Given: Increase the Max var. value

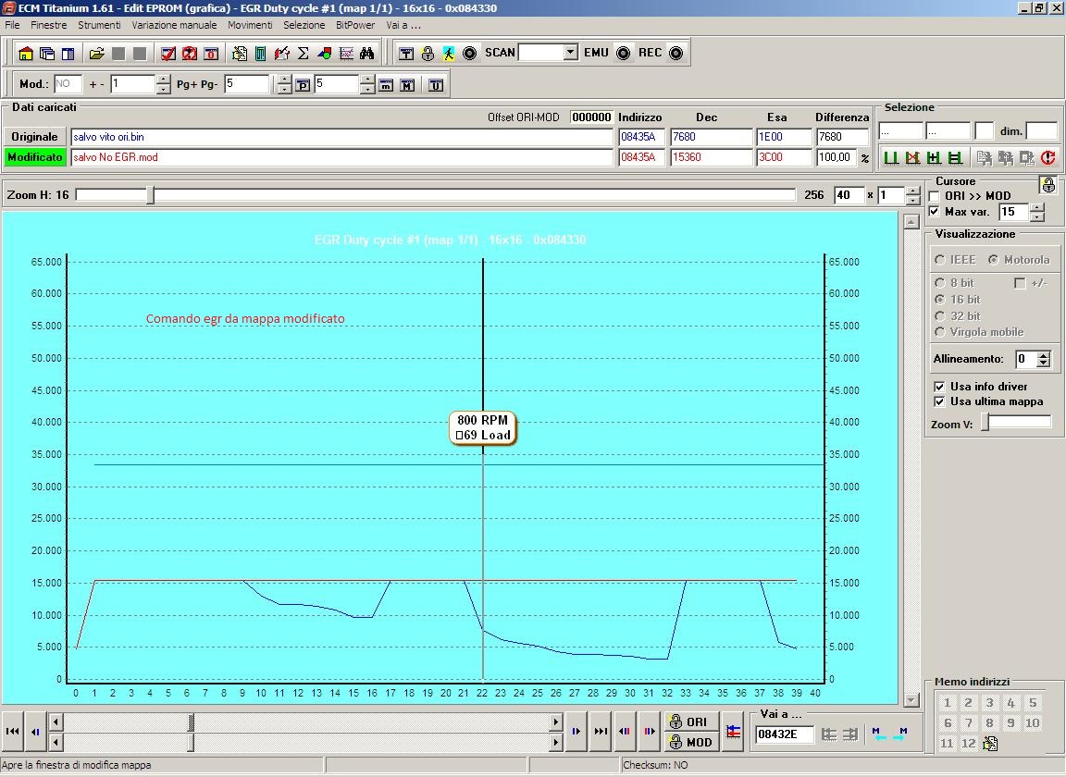Looking at the screenshot, I should point(1036,208).
